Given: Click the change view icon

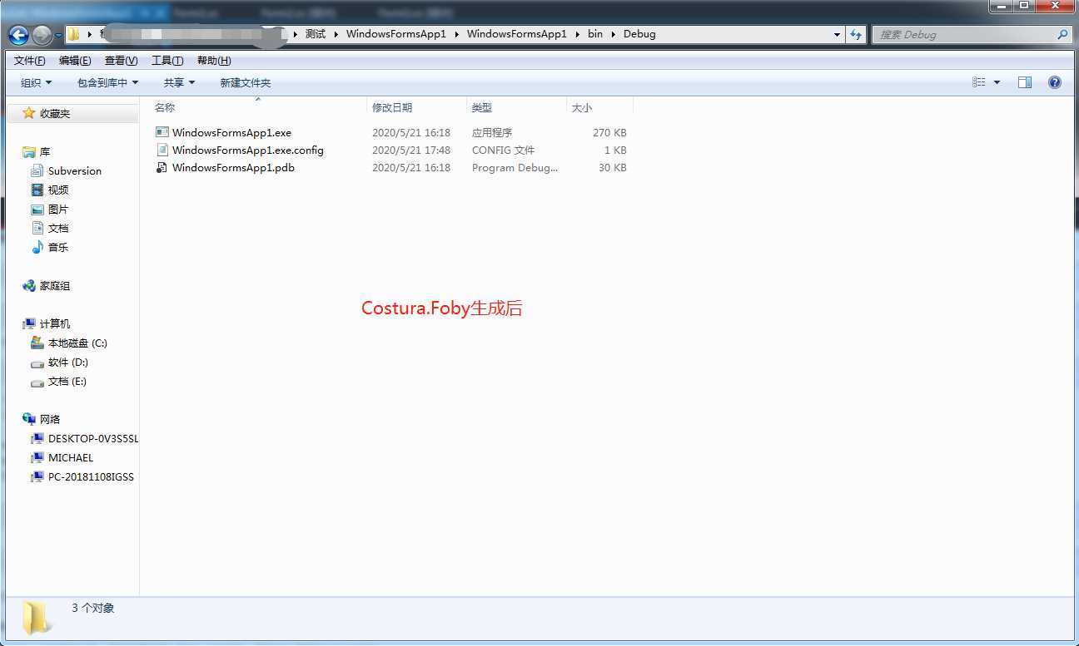Looking at the screenshot, I should (x=979, y=82).
